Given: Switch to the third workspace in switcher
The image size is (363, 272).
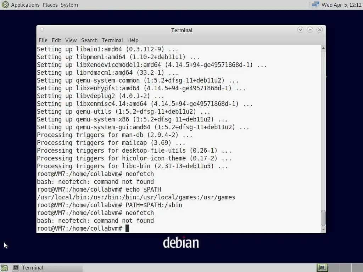Looking at the screenshot, I should click(345, 268).
